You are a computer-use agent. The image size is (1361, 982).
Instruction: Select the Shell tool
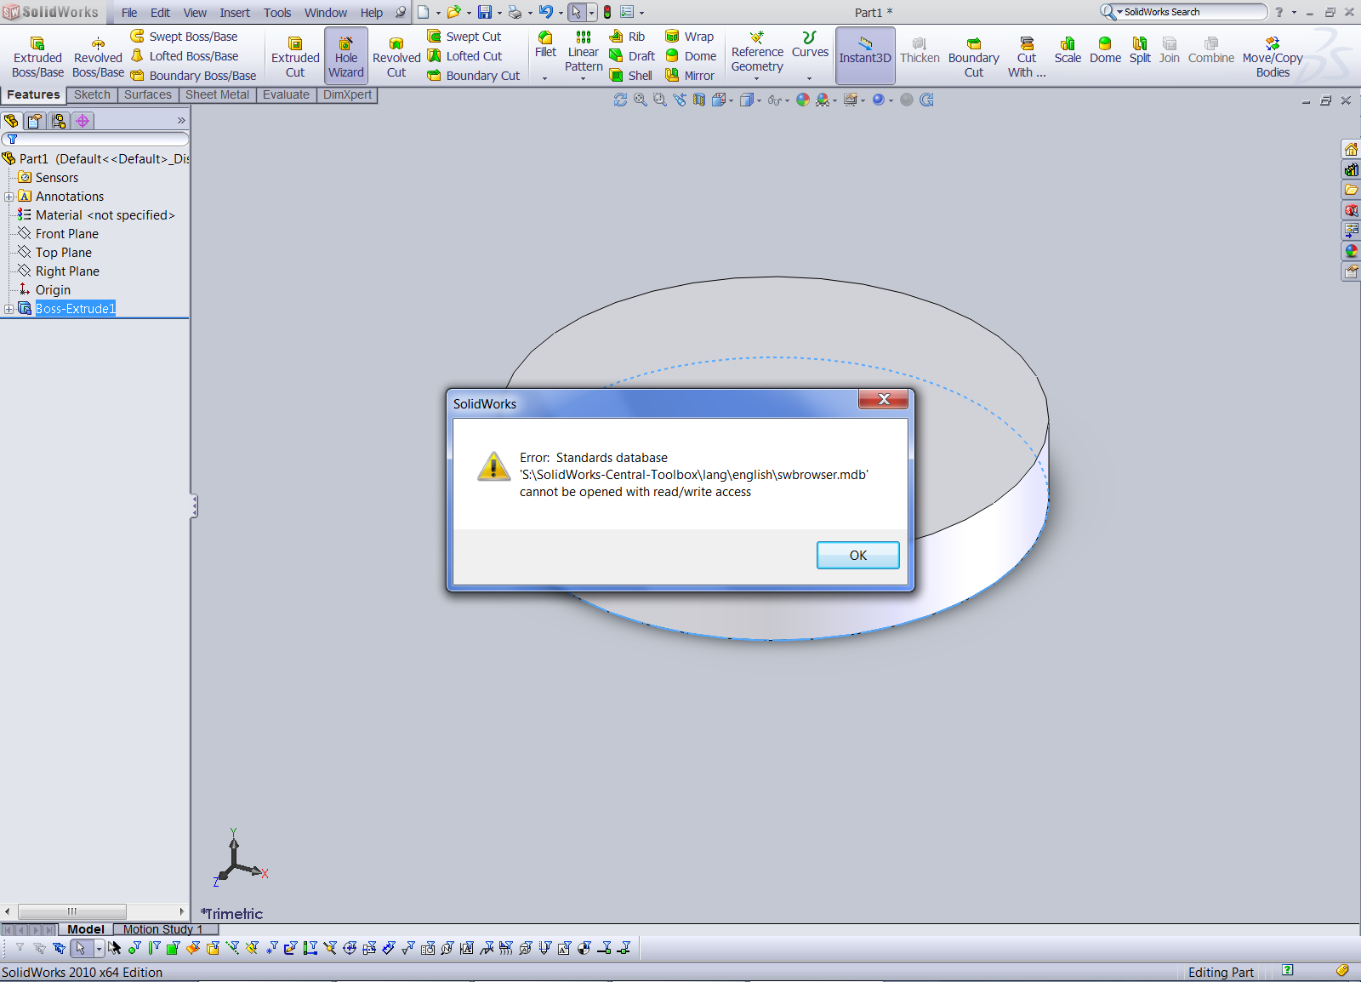click(630, 76)
